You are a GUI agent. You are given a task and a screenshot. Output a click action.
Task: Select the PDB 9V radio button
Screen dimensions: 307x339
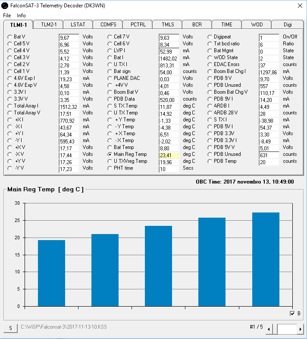pos(210,79)
